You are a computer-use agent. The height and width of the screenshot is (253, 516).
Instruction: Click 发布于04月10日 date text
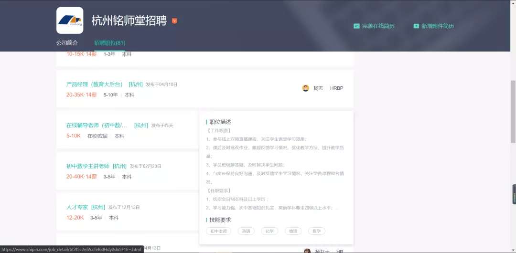click(161, 84)
